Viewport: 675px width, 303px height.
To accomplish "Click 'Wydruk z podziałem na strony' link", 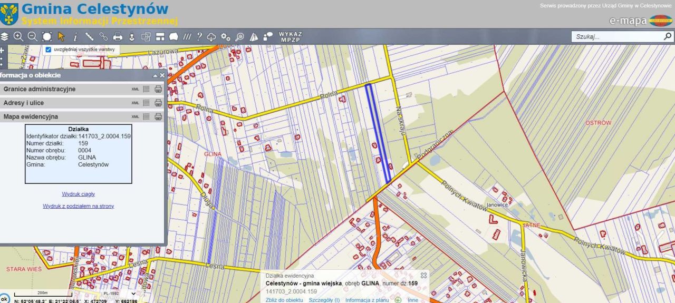I will coord(78,206).
